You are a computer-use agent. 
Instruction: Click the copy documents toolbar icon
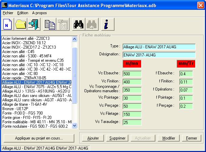tap(50, 24)
